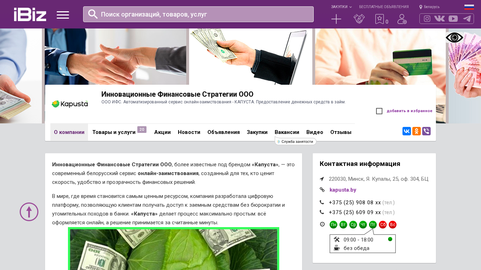Switch to the Закупки tab
Image resolution: width=481 pixels, height=270 pixels.
click(x=257, y=132)
